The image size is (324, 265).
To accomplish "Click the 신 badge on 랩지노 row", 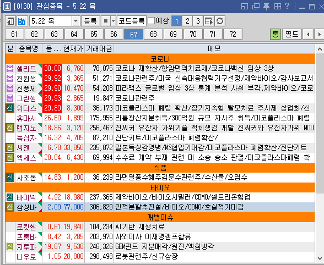I will (10, 128).
